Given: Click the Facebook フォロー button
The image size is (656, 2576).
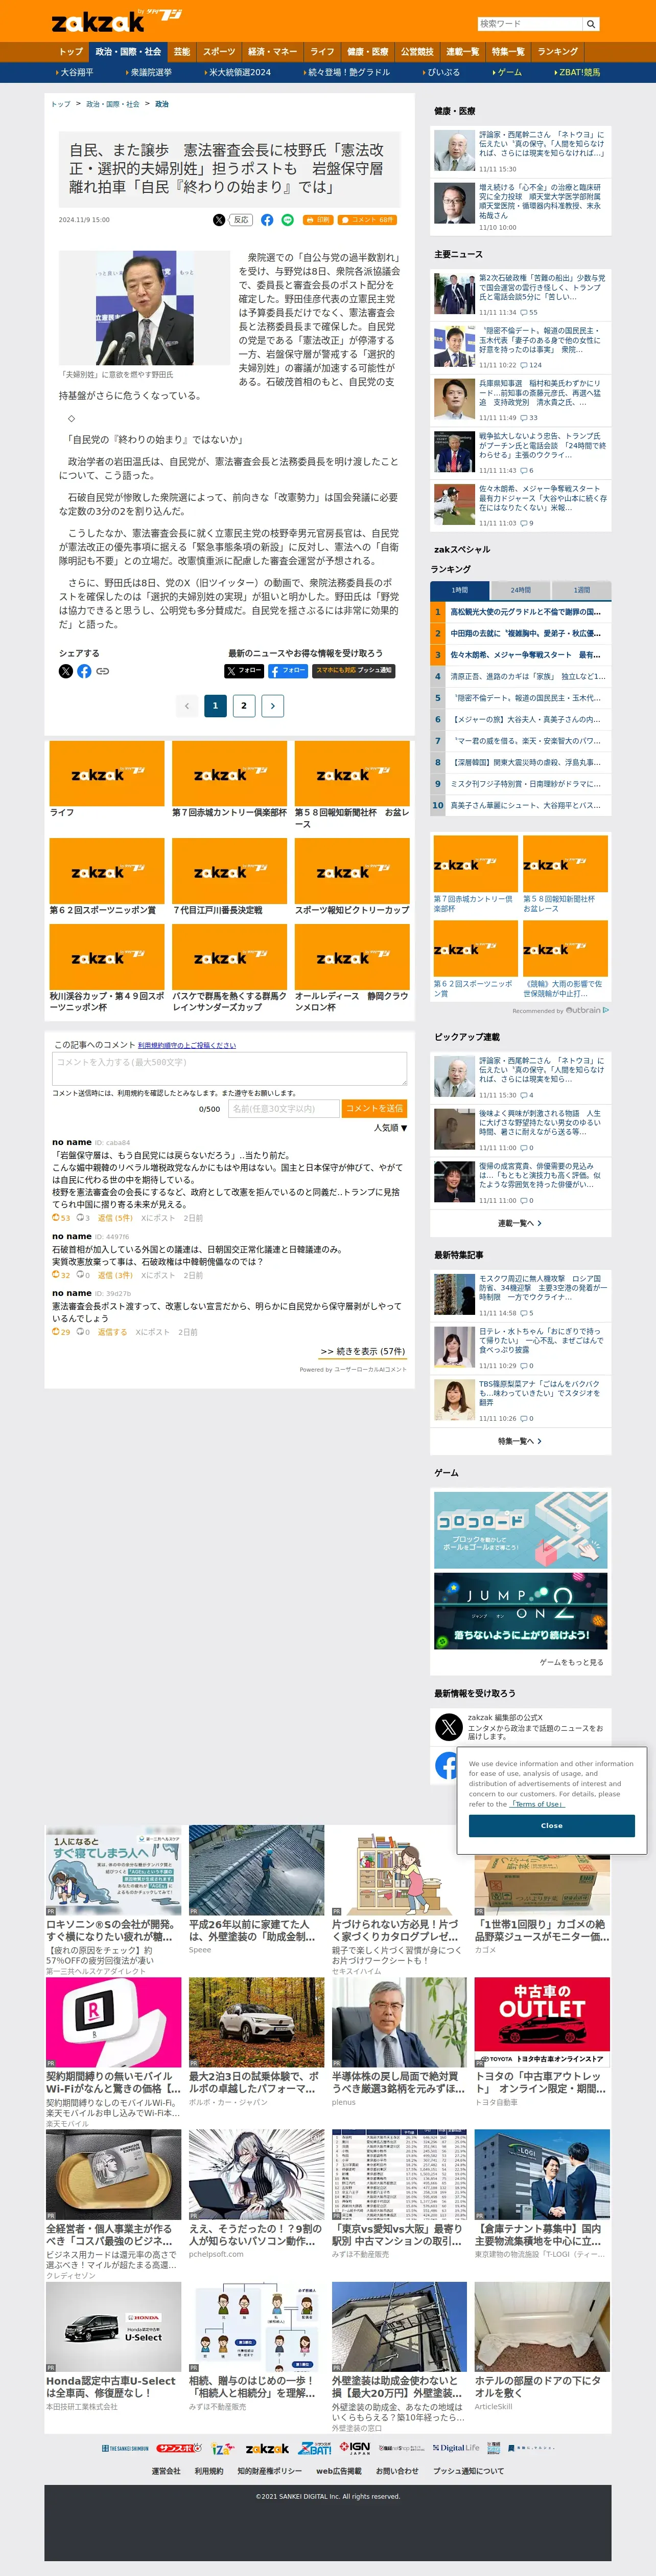Looking at the screenshot, I should pyautogui.click(x=288, y=671).
